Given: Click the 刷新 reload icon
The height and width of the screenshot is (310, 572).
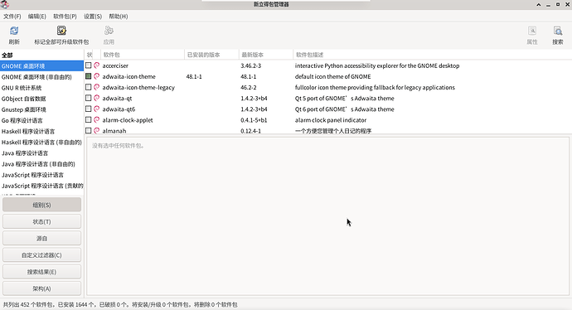Looking at the screenshot, I should (14, 31).
